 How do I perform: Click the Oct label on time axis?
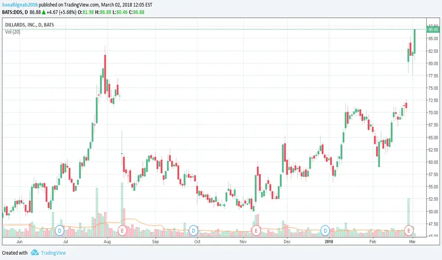click(x=197, y=242)
